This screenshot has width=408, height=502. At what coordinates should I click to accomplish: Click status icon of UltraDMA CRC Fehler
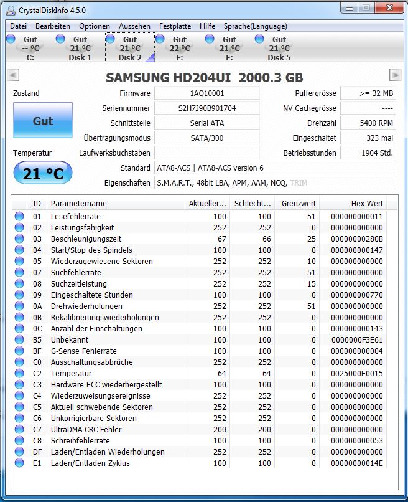(19, 429)
